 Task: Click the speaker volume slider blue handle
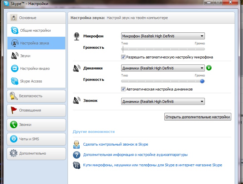(x=202, y=81)
